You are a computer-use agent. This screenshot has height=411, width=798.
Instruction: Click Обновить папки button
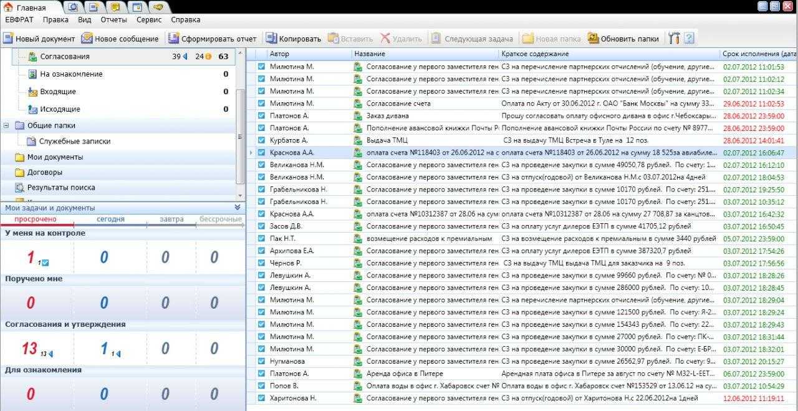pos(623,39)
